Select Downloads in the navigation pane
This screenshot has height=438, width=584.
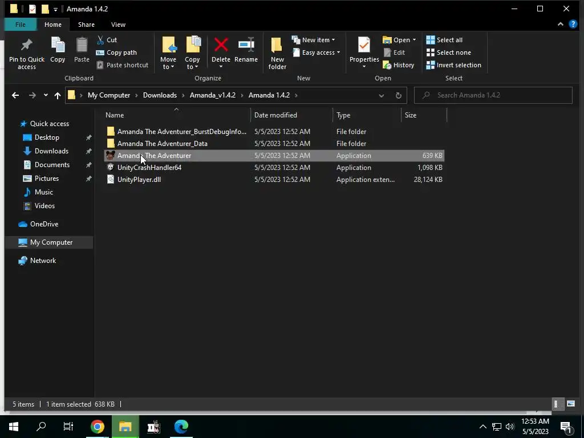click(51, 151)
